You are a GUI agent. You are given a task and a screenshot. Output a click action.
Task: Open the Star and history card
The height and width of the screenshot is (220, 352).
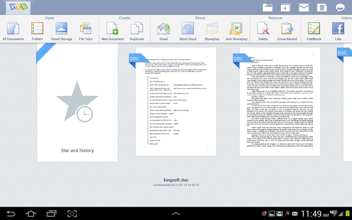77,102
